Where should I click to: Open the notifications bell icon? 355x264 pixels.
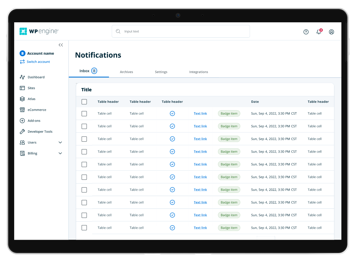319,32
